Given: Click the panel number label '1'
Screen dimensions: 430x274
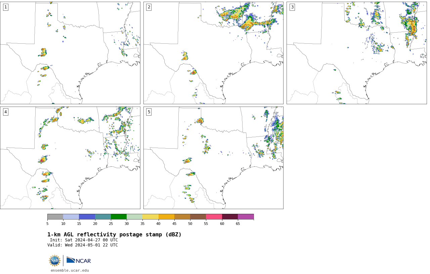Looking at the screenshot, I should (x=5, y=7).
